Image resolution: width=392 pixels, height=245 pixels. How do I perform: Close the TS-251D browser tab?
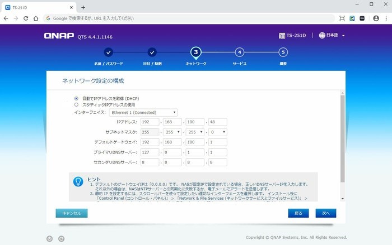pos(71,7)
